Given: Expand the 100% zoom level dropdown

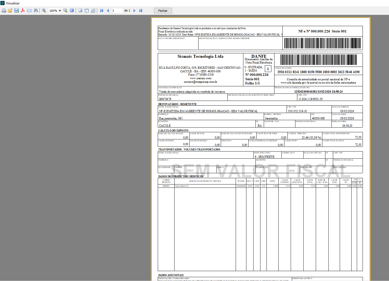Looking at the screenshot, I should pyautogui.click(x=60, y=11).
